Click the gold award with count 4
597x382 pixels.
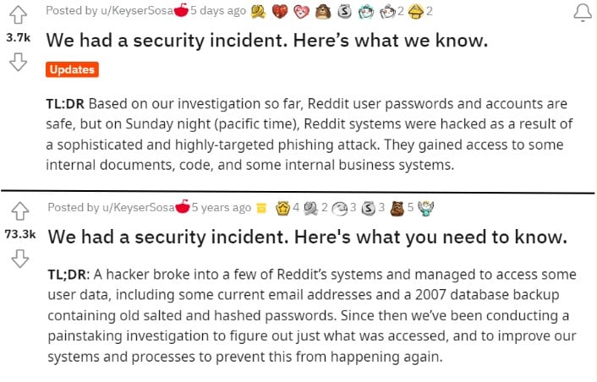(x=283, y=207)
